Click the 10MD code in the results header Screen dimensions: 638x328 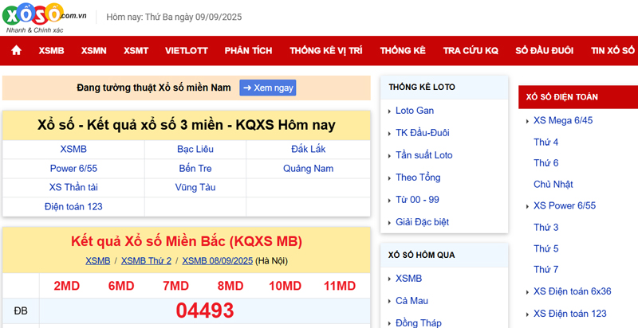[285, 286]
